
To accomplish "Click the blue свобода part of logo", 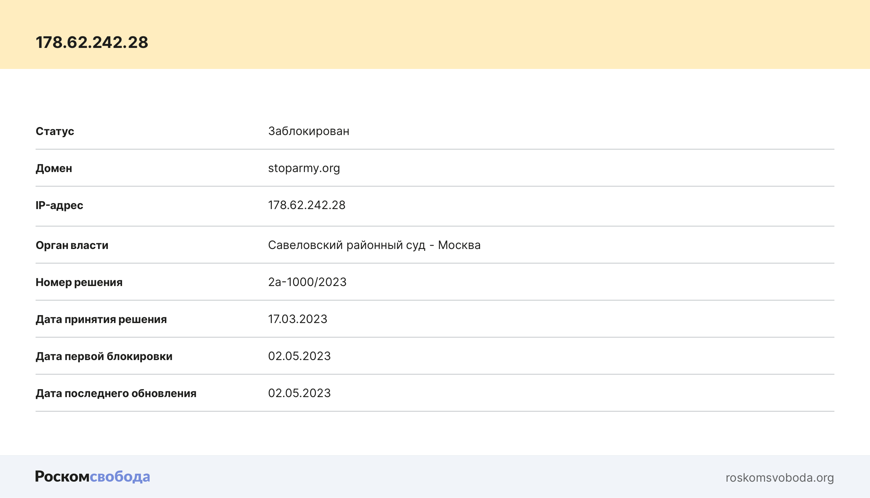I will 120,477.
